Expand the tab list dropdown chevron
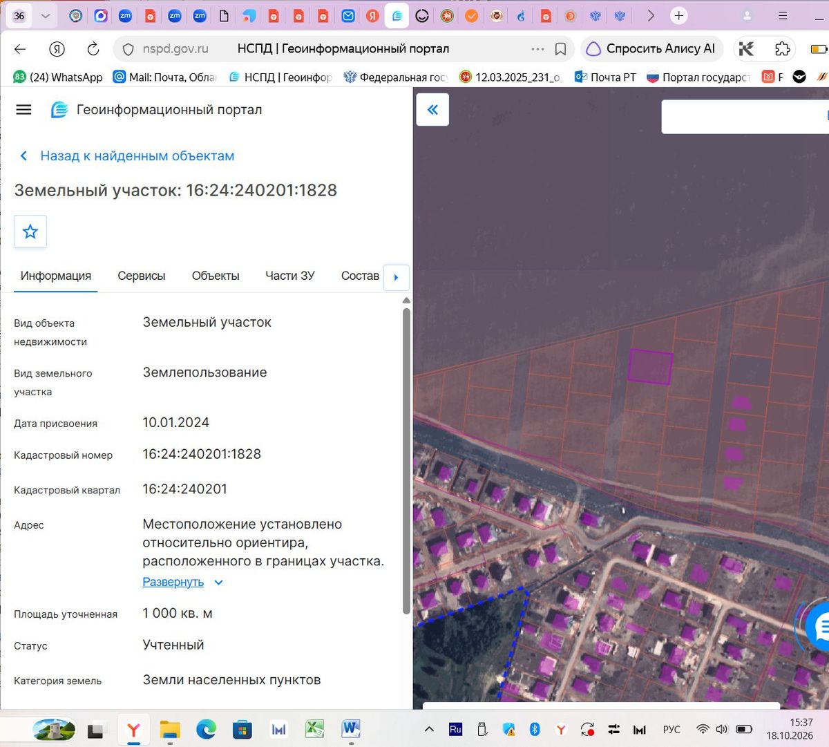 click(46, 15)
